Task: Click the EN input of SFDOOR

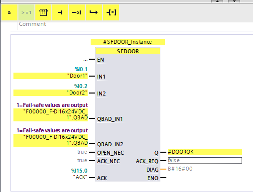Action: (101, 60)
